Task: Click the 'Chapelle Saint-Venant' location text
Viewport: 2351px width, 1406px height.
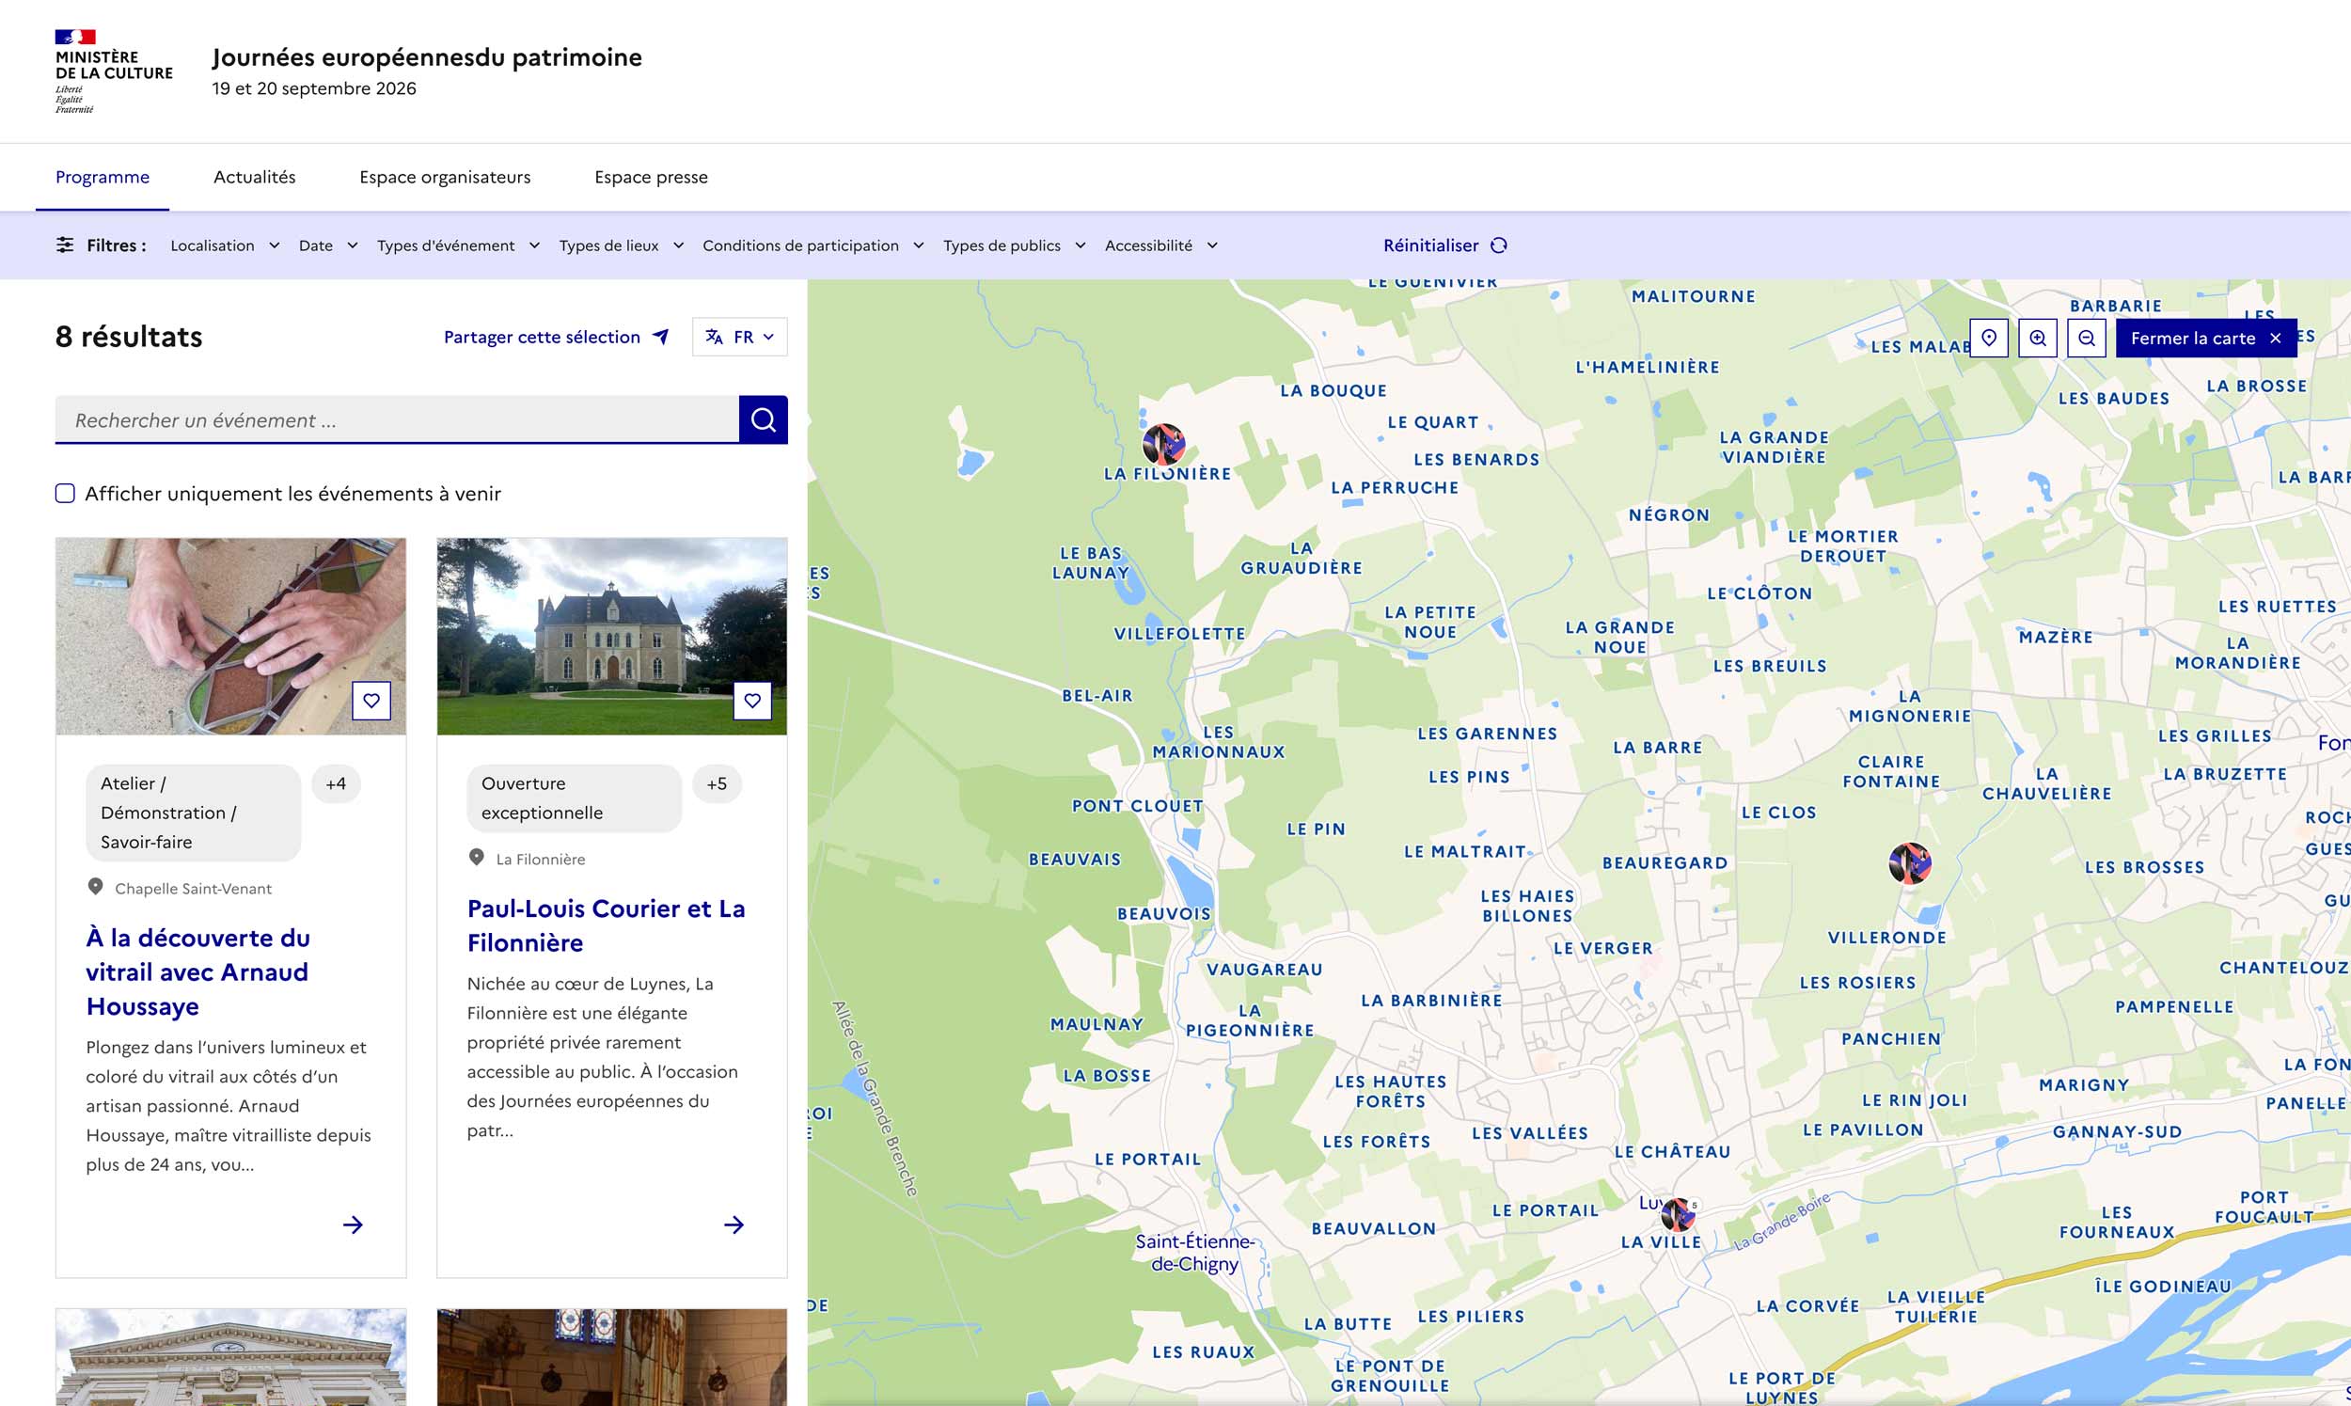Action: click(x=193, y=888)
